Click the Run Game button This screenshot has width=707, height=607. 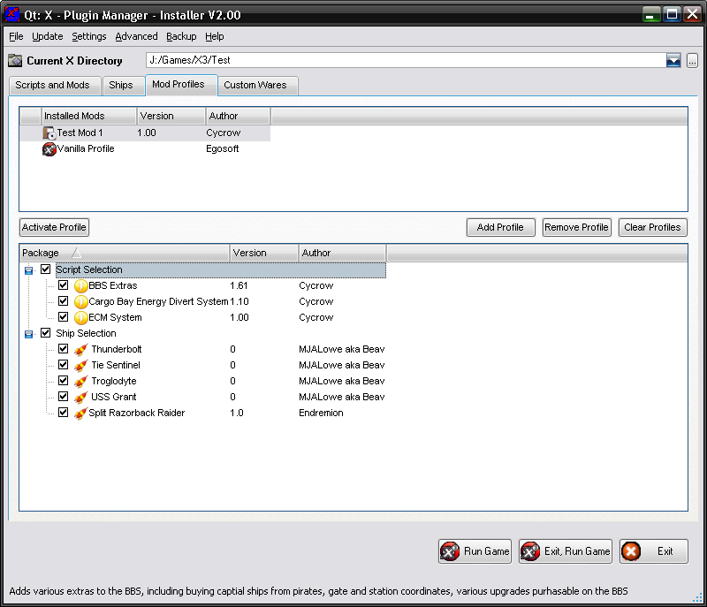(475, 551)
